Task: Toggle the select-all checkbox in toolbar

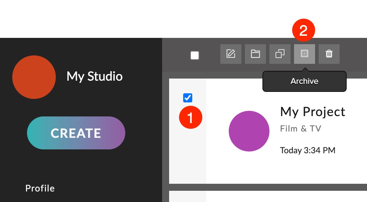Action: [195, 55]
